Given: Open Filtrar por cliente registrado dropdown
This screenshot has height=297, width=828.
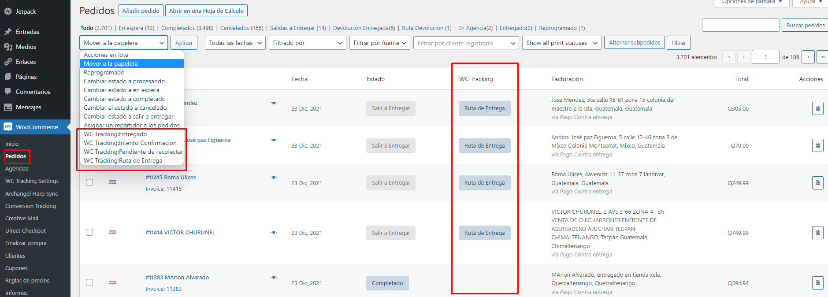Looking at the screenshot, I should pos(466,43).
